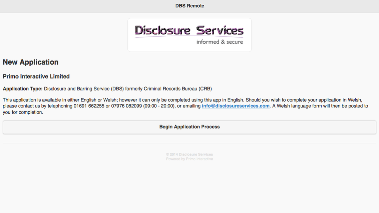Click the Disclosure Services logo

(190, 35)
